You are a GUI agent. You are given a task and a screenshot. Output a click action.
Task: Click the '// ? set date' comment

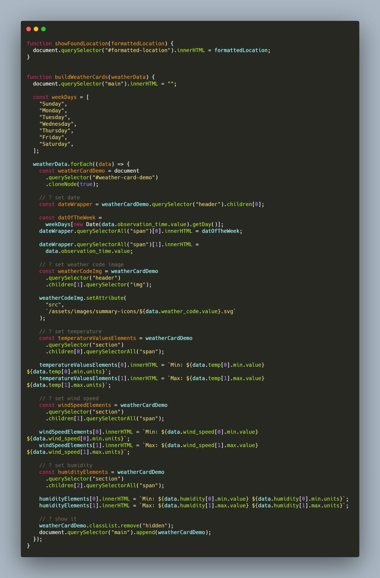60,197
